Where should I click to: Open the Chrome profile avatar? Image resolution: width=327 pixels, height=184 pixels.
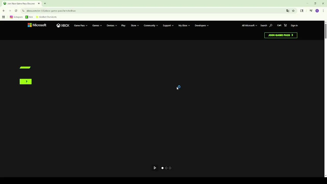317,11
